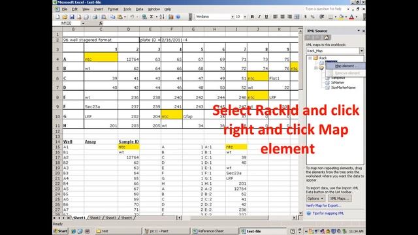418x235 pixels.
Task: Open Tips for mapping XML link
Action: pos(328,213)
